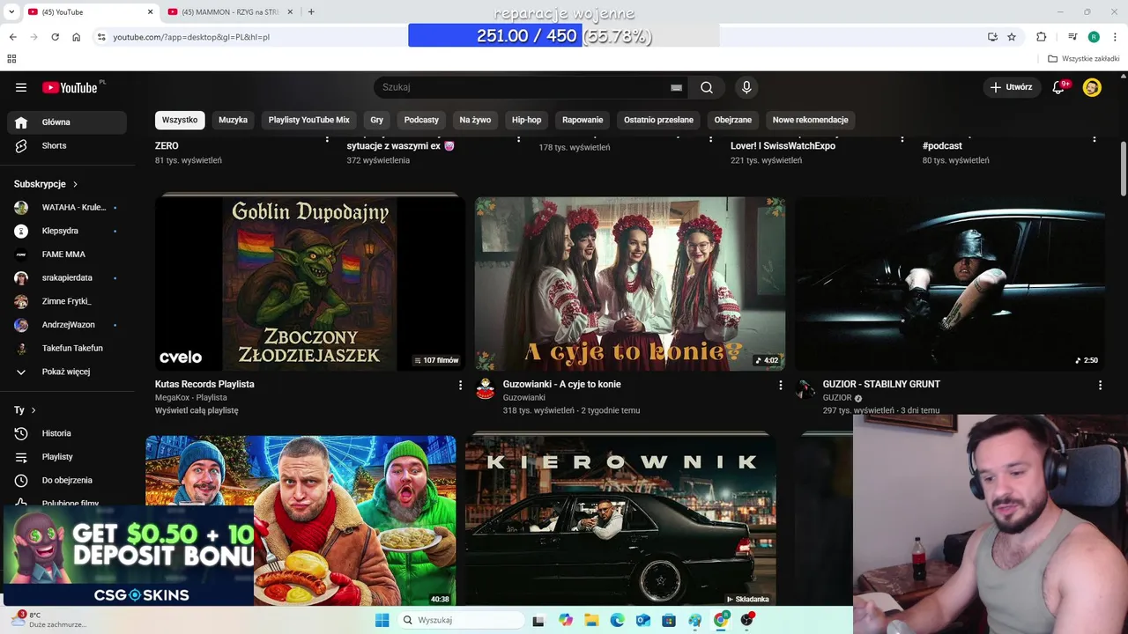The width and height of the screenshot is (1128, 634).
Task: Open WATAHA subscription channel
Action: click(x=66, y=207)
